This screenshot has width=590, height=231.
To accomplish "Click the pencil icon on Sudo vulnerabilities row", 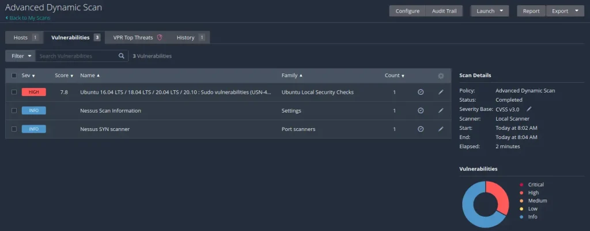I will tap(441, 92).
